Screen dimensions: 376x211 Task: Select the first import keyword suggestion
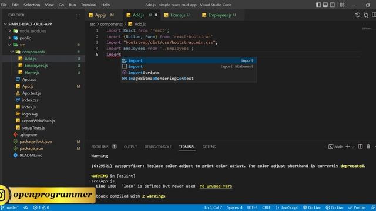click(x=189, y=60)
